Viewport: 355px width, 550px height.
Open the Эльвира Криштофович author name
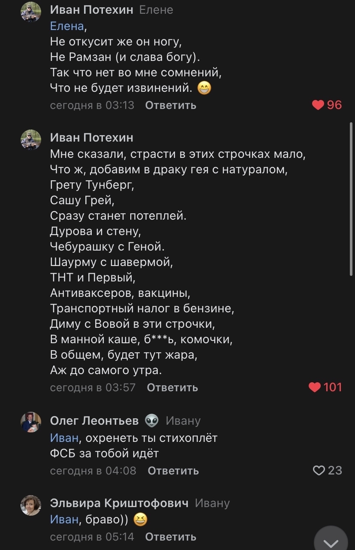click(x=119, y=503)
